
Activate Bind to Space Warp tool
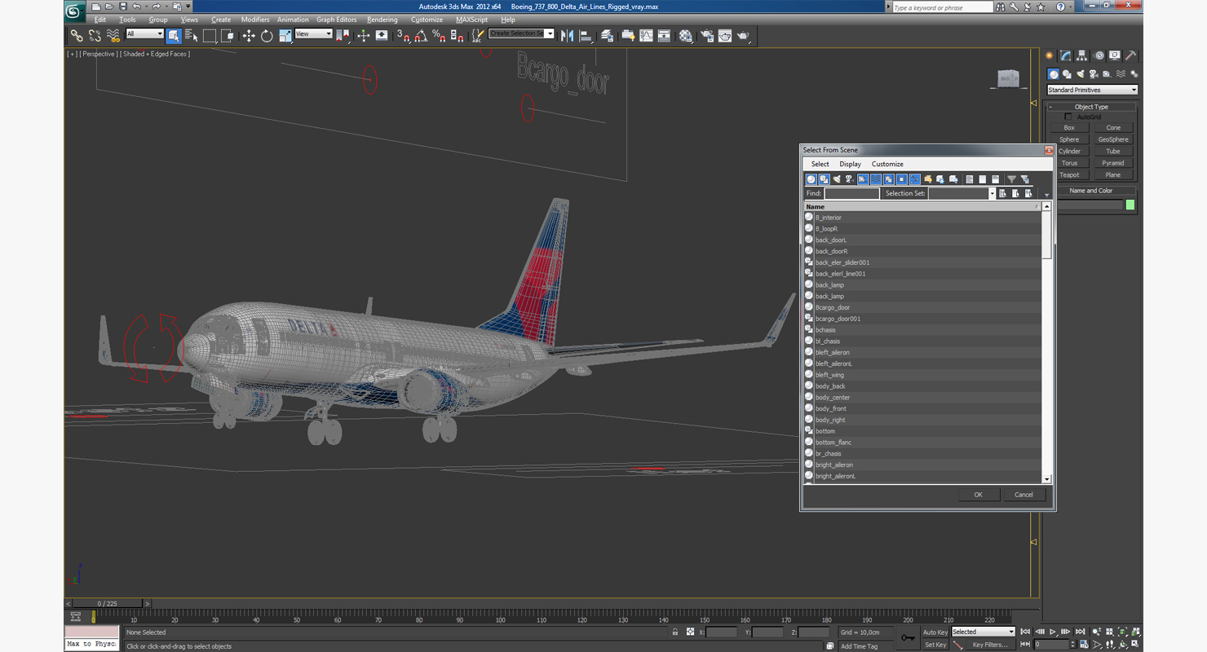(x=113, y=36)
